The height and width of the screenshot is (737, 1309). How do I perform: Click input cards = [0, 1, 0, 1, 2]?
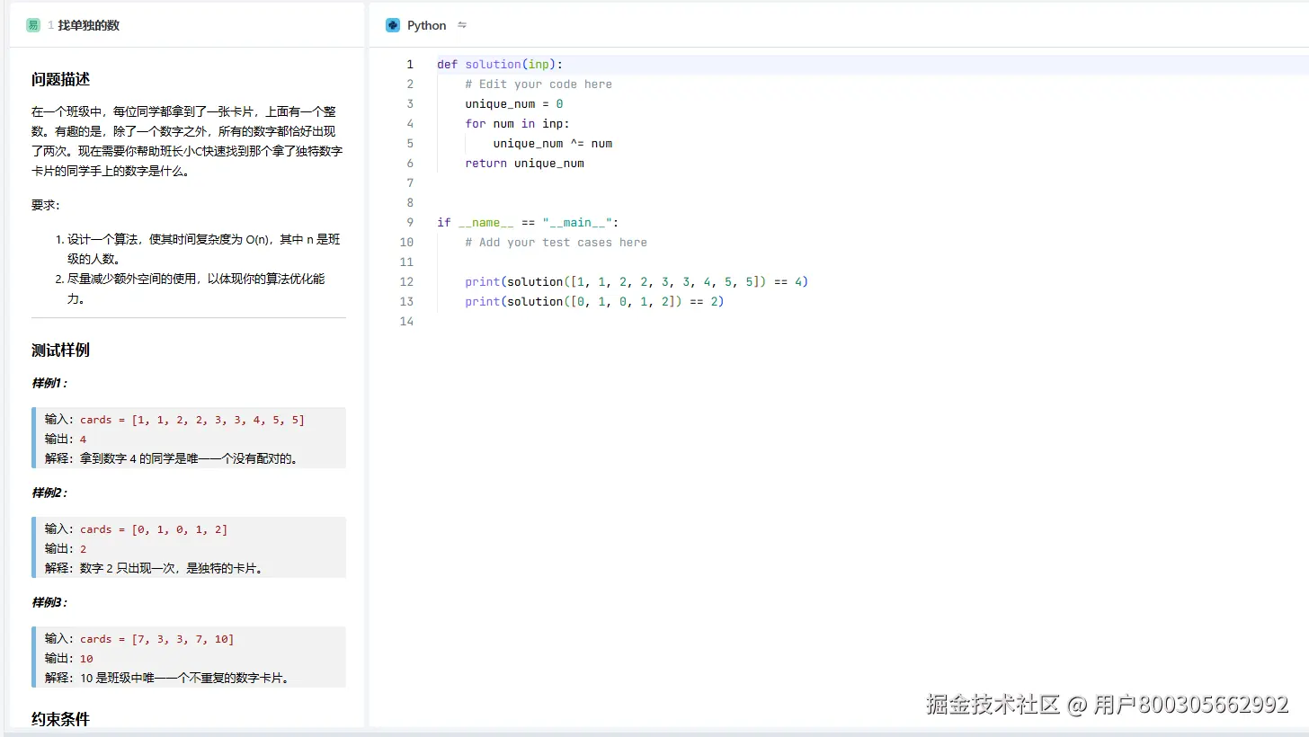pyautogui.click(x=154, y=529)
